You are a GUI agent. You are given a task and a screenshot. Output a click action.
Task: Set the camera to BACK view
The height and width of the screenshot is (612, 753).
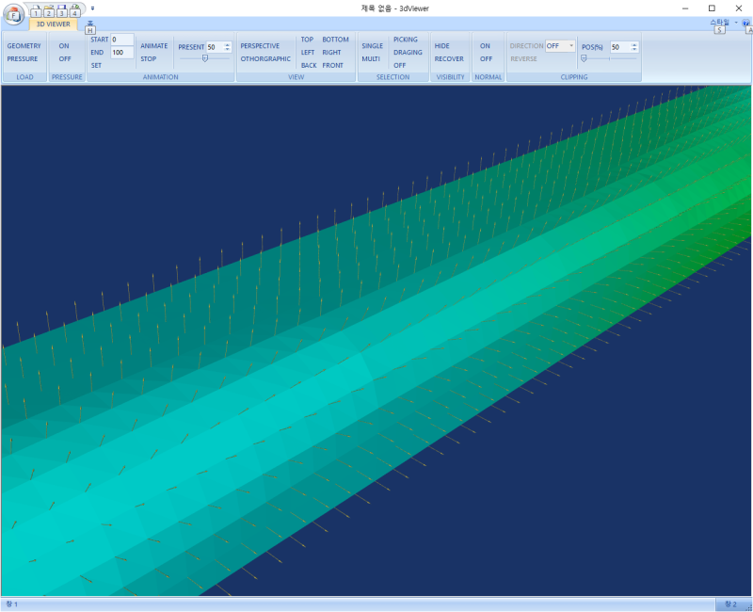[309, 65]
